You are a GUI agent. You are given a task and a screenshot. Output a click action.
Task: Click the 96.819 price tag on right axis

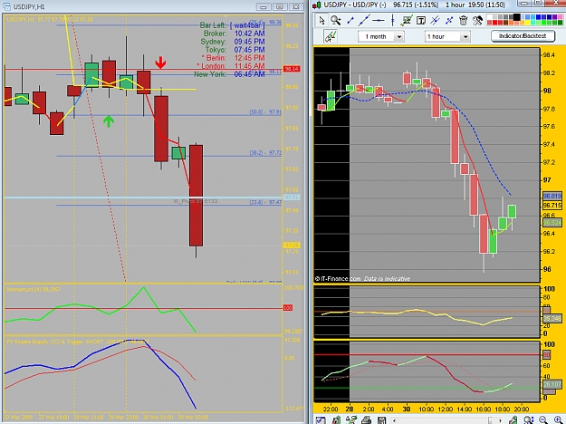click(552, 196)
